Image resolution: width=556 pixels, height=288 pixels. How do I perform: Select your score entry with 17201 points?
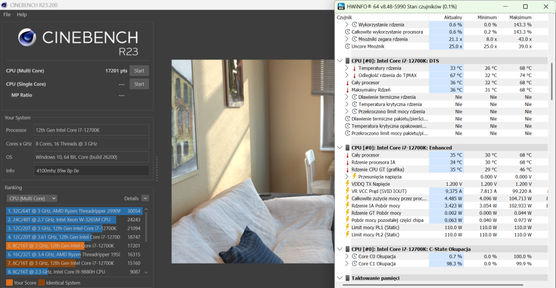(74, 245)
